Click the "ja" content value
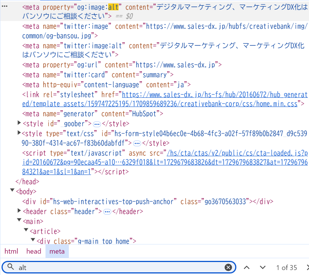This screenshot has height=275, width=309. tap(181, 85)
